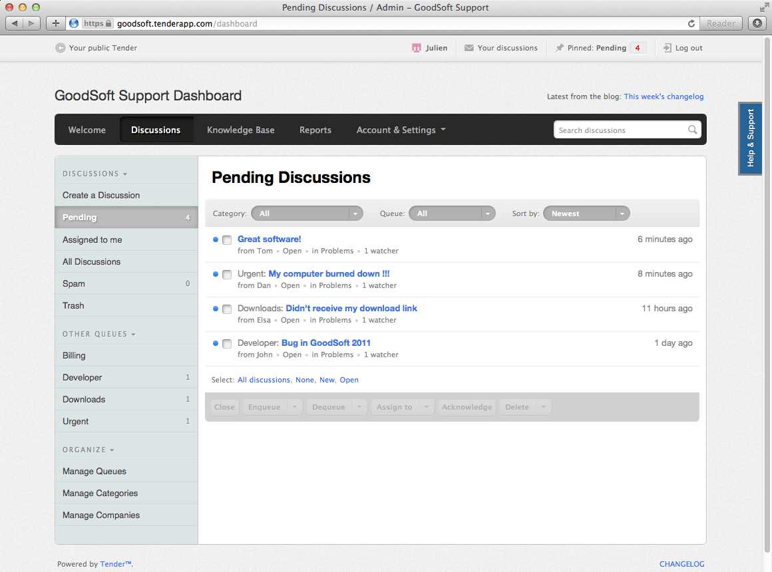Open the Knowledge Base tab
This screenshot has width=772, height=572.
click(241, 130)
